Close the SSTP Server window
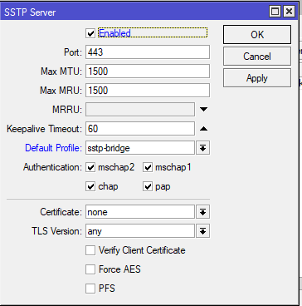302x306 pixels. coord(289,12)
